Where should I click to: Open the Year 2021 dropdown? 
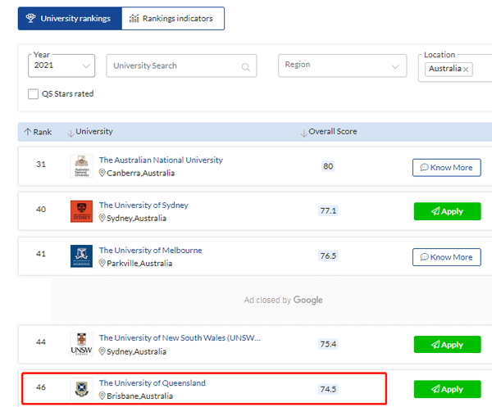coord(61,66)
